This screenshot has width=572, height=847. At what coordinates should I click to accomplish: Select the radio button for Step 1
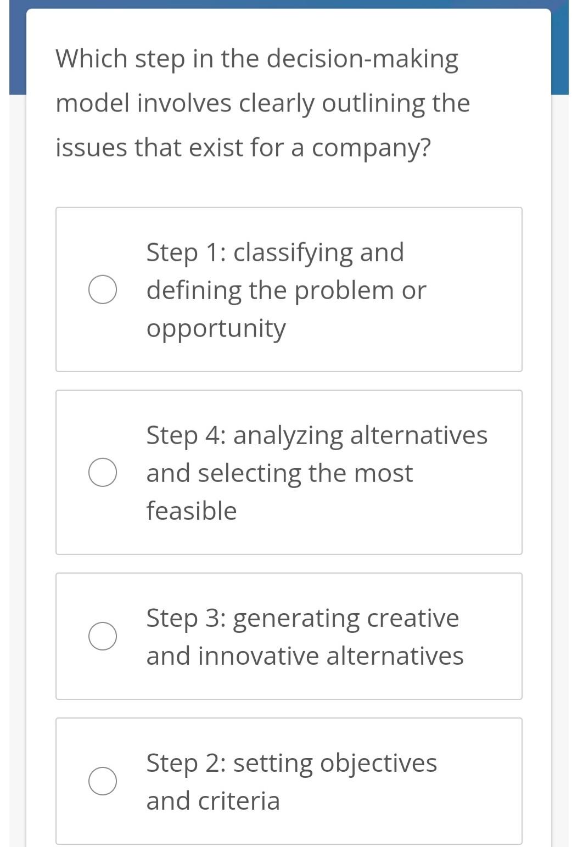[103, 290]
